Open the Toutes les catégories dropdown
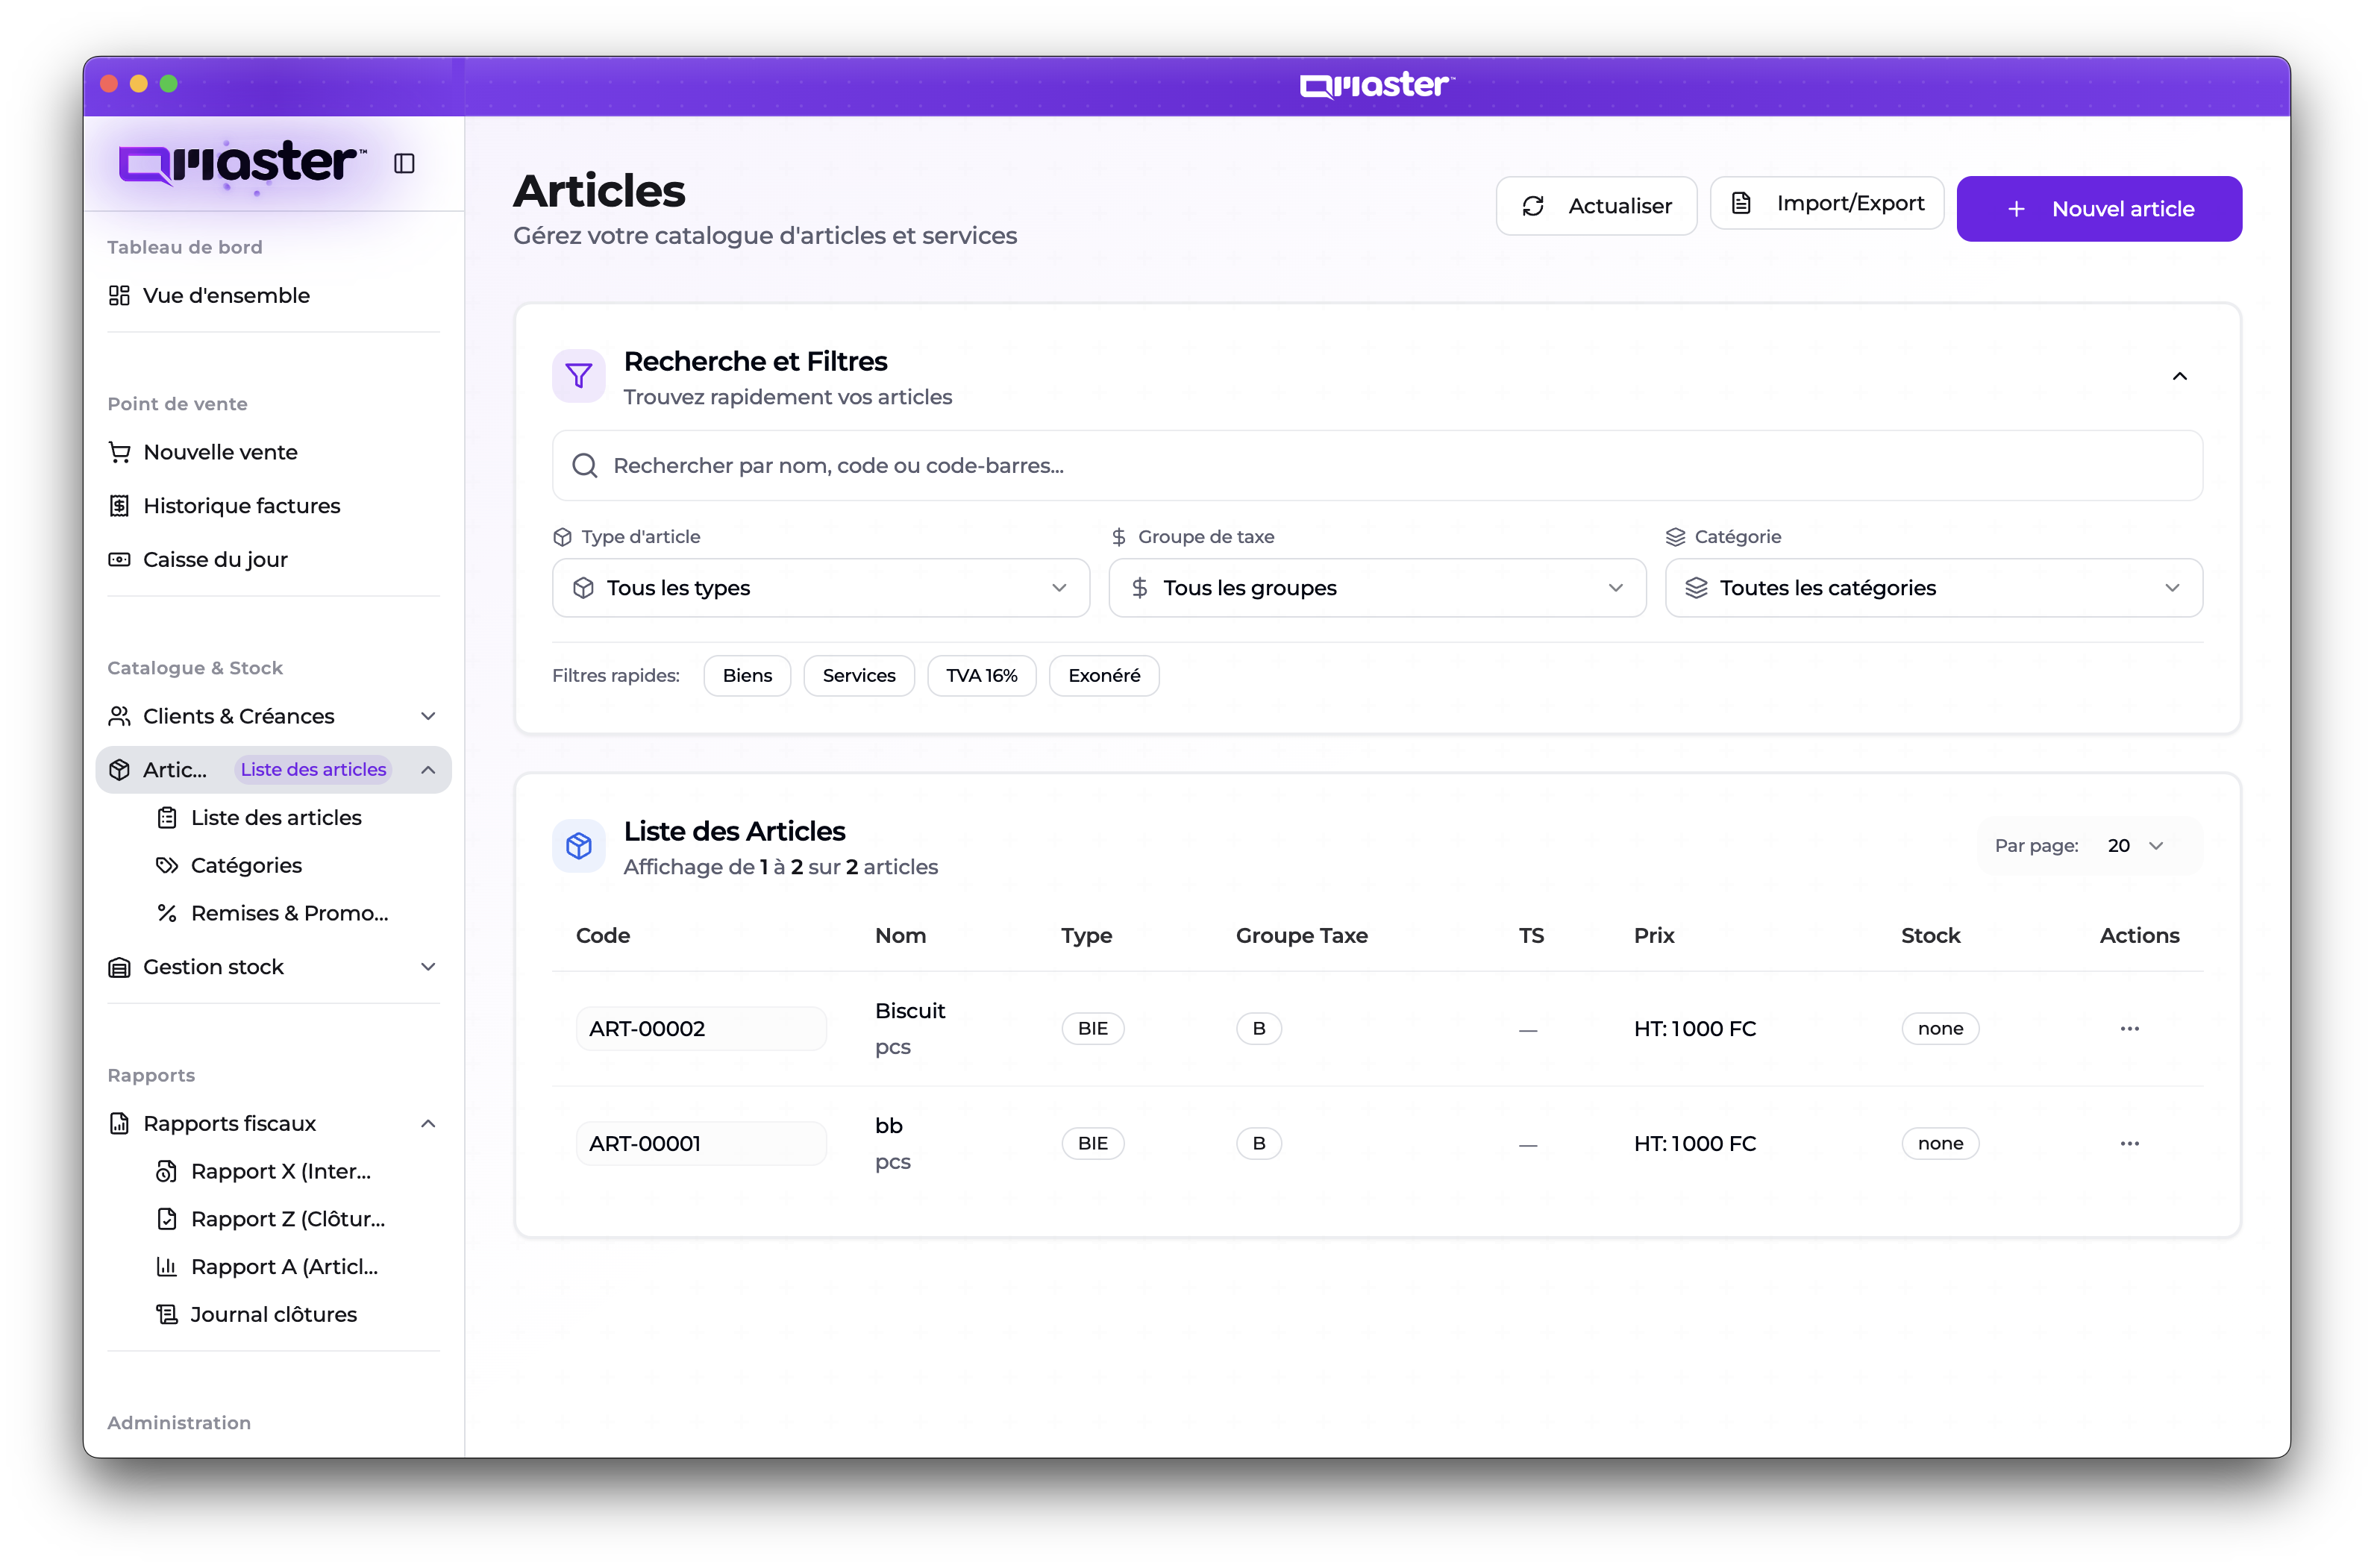 click(1932, 588)
